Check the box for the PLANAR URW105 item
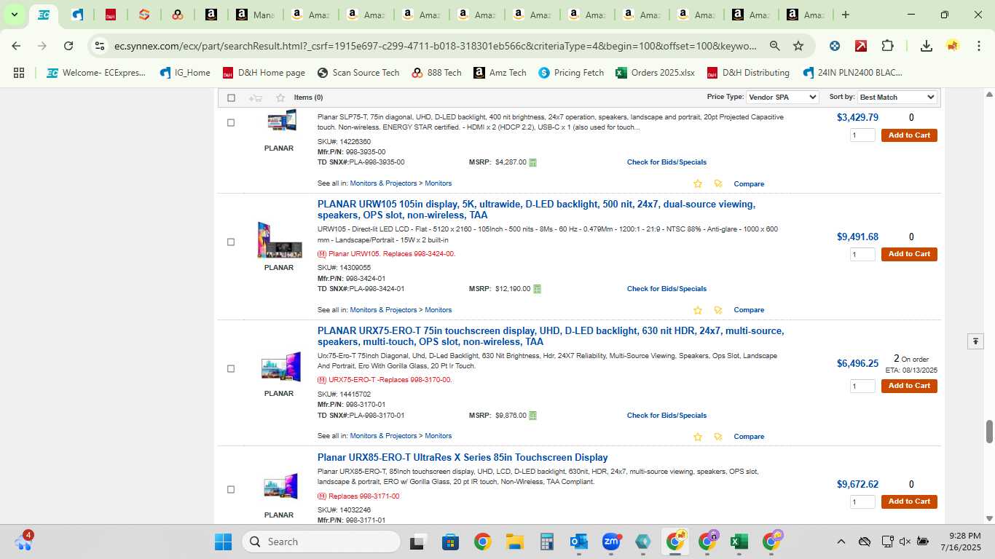 [x=231, y=242]
